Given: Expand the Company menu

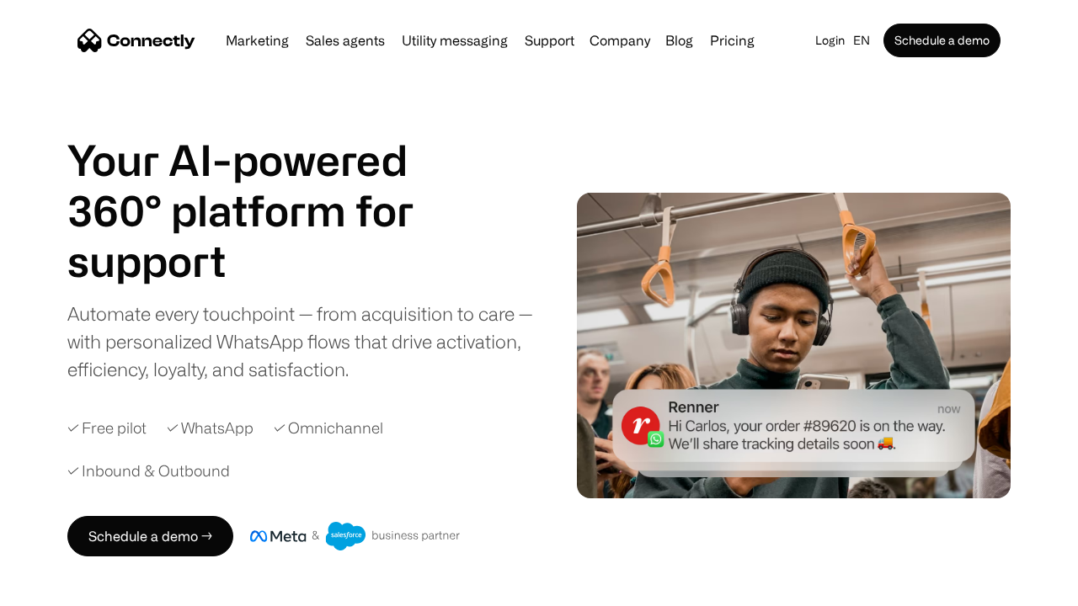Looking at the screenshot, I should tap(620, 40).
